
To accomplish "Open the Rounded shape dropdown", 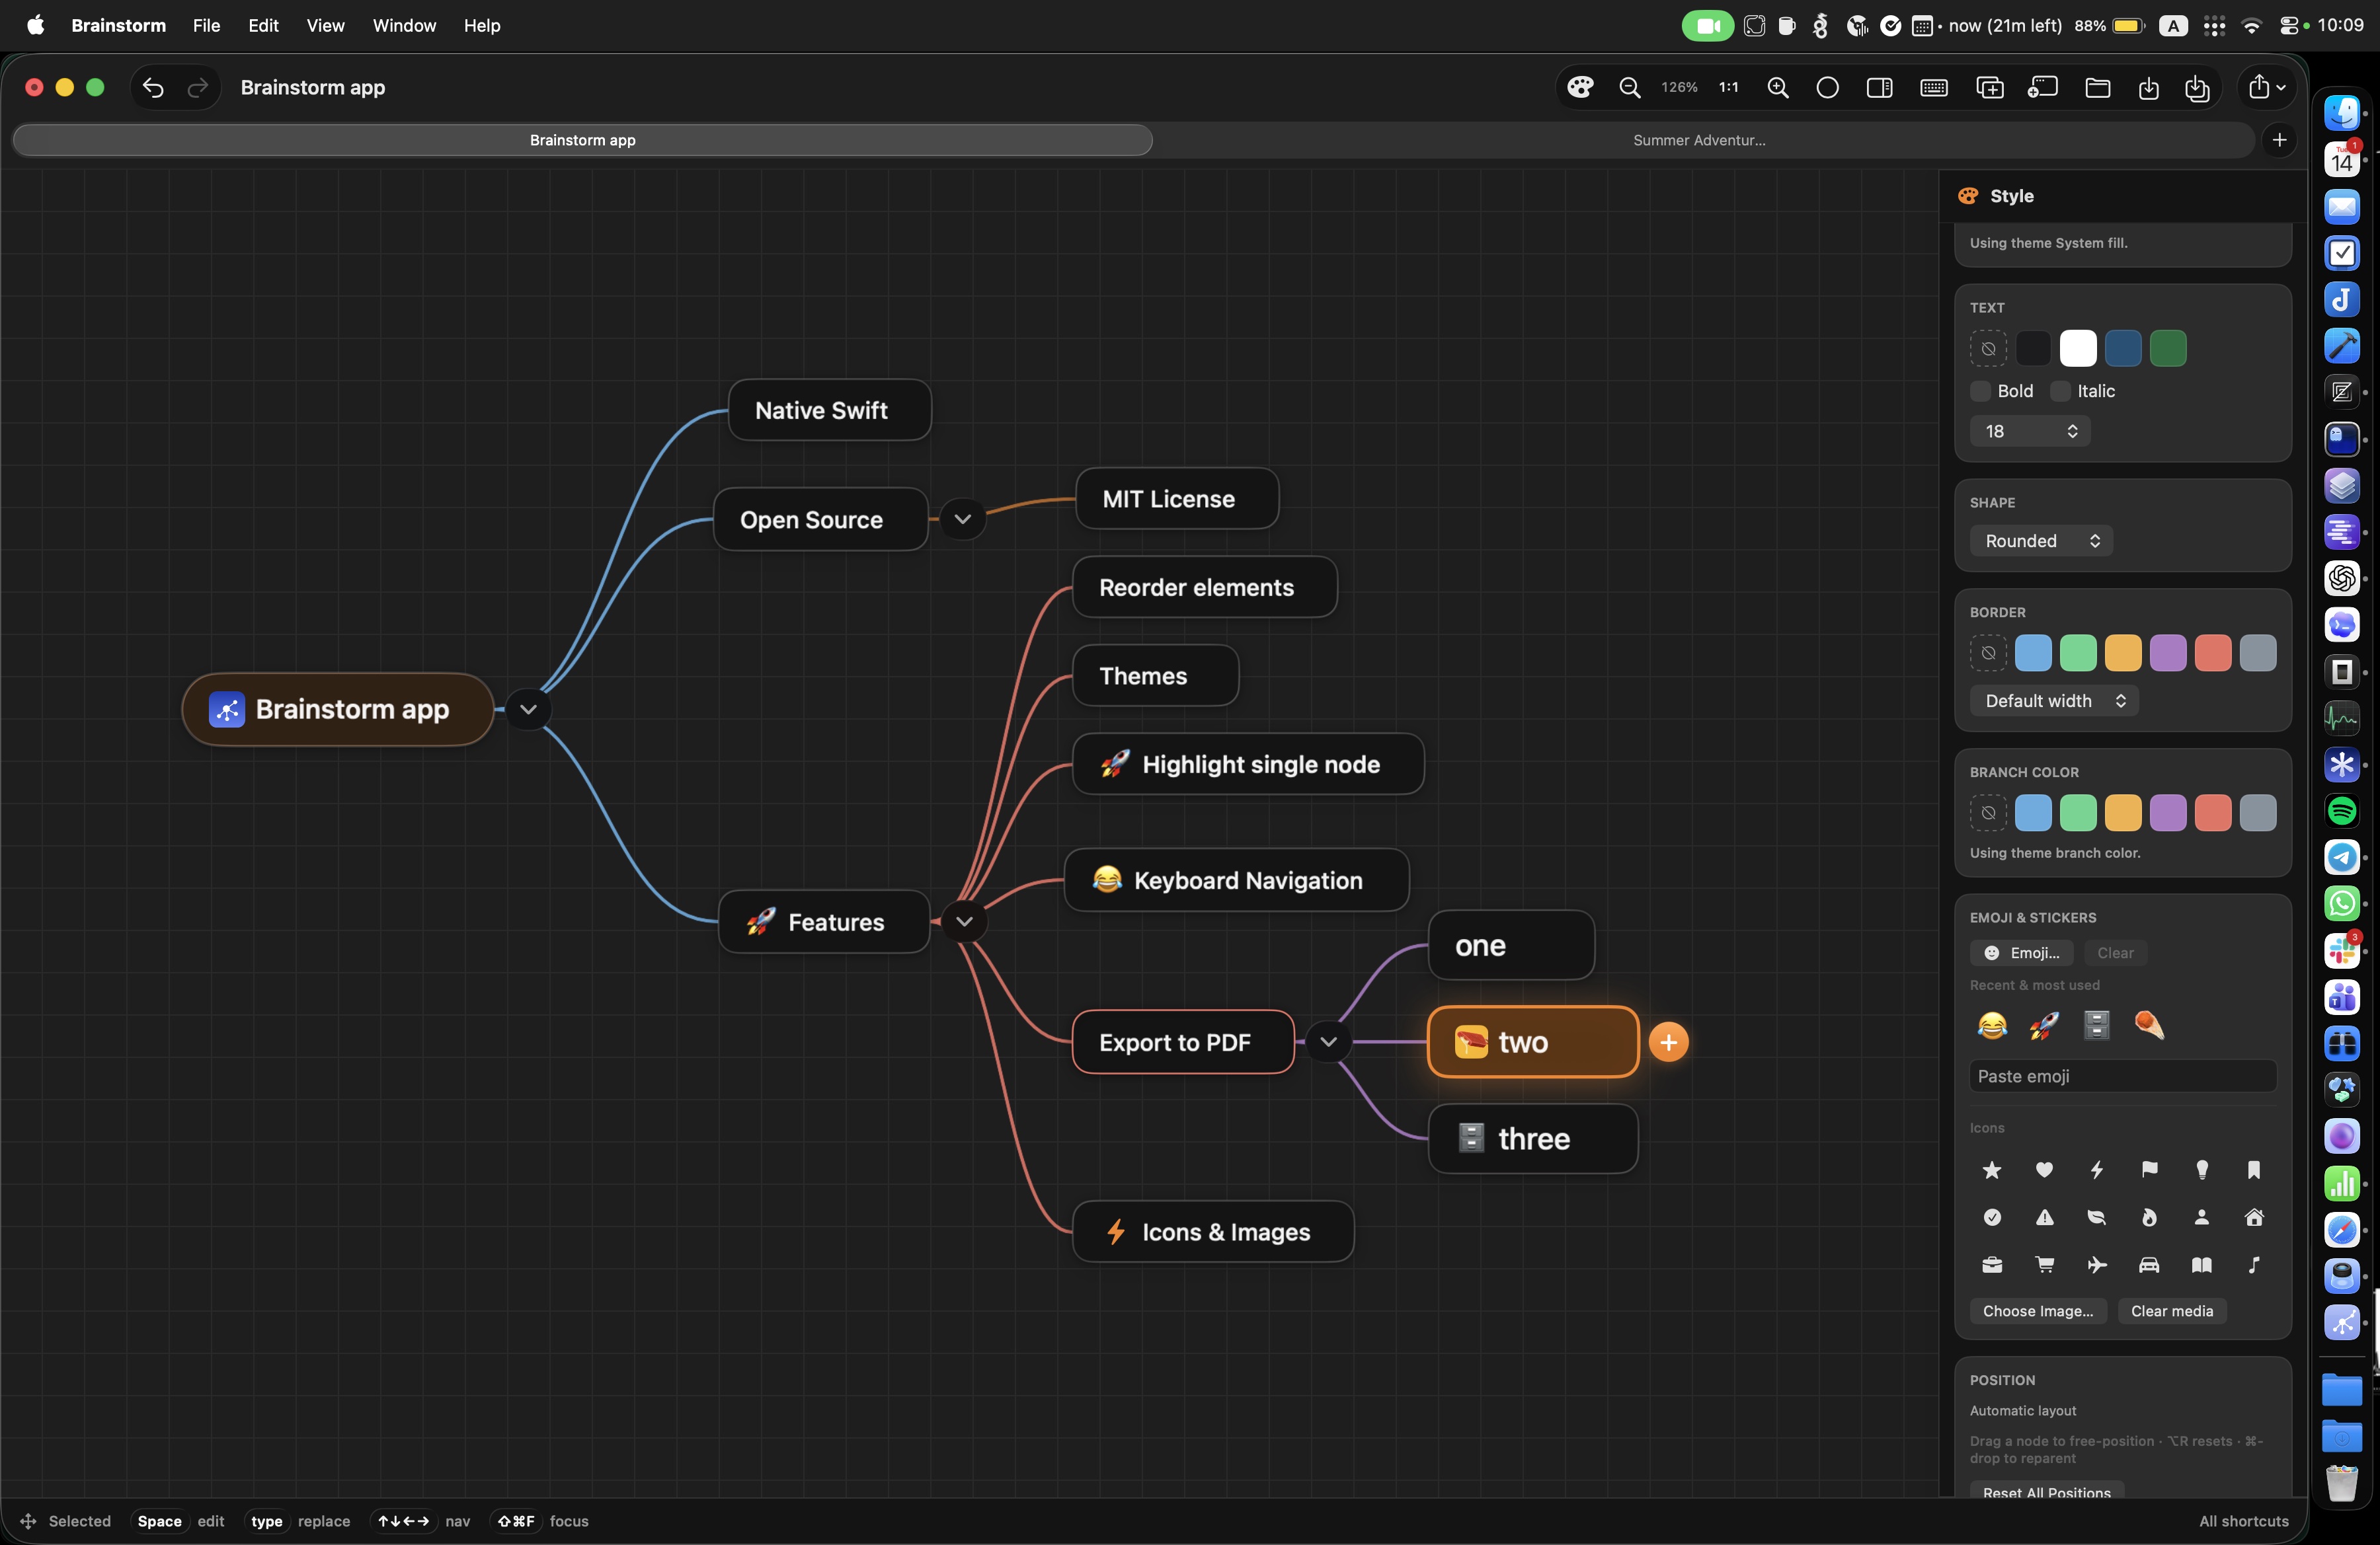I will [2040, 541].
